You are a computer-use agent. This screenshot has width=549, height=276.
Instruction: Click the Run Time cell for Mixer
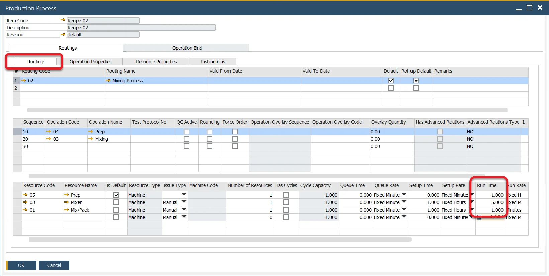tap(490, 202)
